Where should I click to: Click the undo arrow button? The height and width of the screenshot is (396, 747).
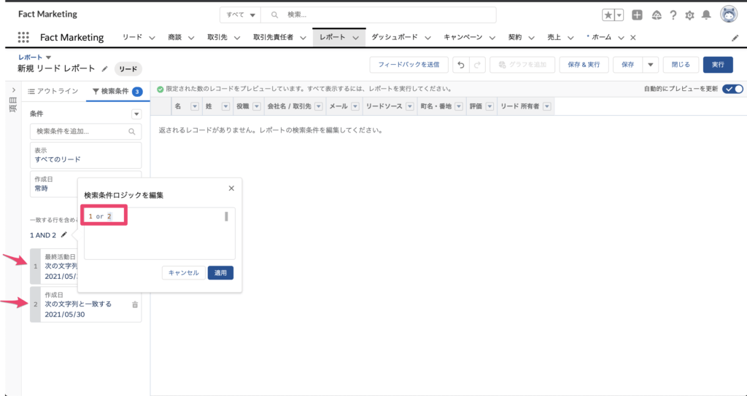point(461,65)
